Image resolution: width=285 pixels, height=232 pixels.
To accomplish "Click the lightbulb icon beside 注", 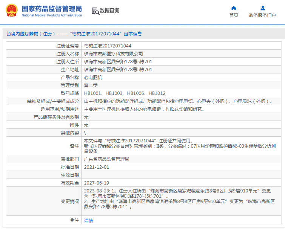I will coord(72,220).
